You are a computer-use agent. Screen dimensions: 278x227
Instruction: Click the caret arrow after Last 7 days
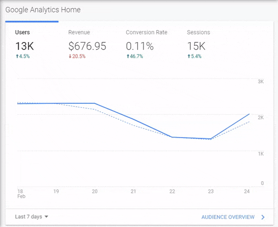(x=46, y=216)
